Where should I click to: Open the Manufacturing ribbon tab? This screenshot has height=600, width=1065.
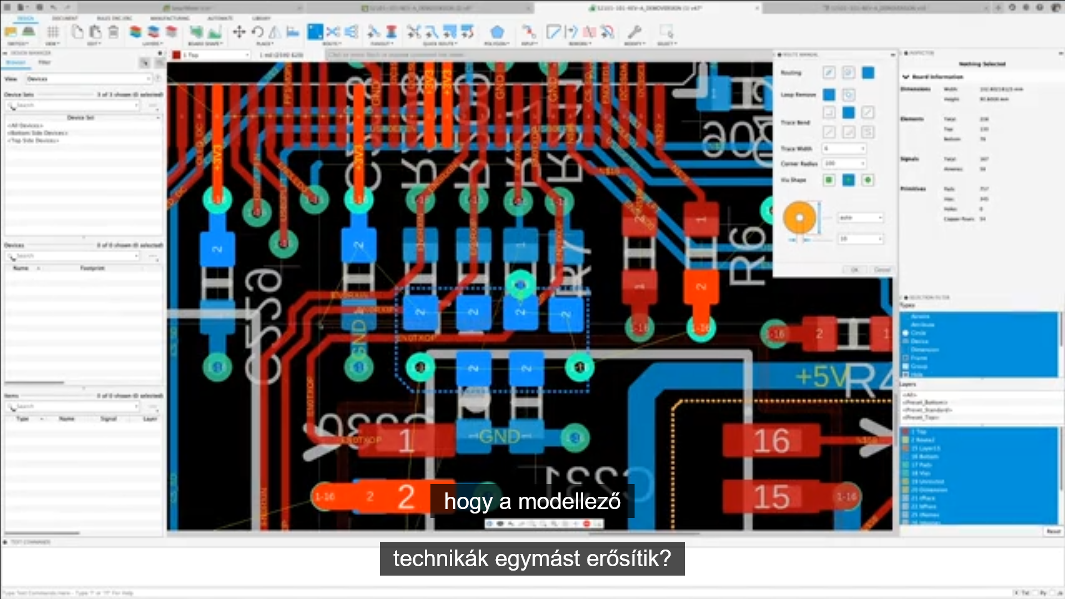tap(169, 18)
